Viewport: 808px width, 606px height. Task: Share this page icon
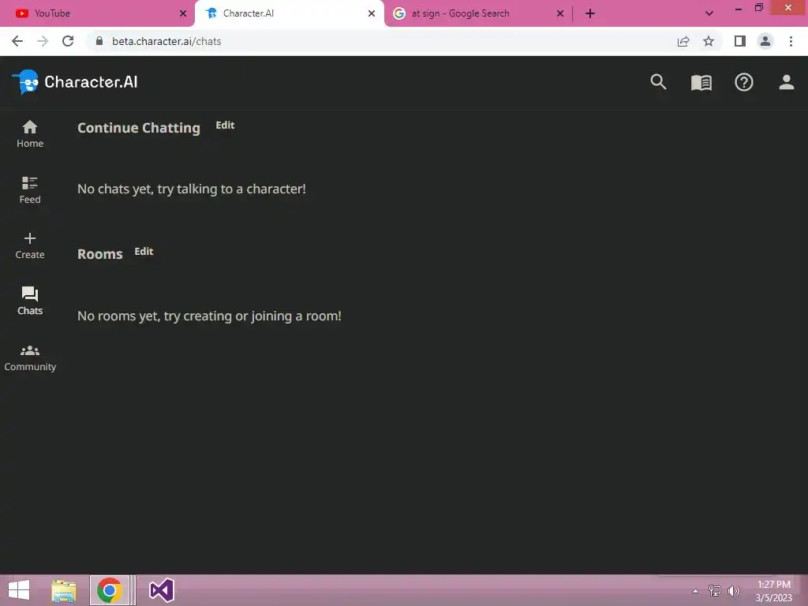[x=683, y=41]
